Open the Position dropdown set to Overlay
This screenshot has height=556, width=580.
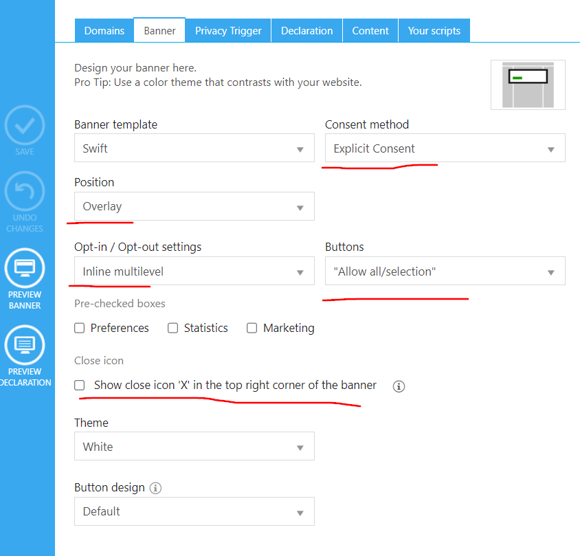click(x=194, y=206)
